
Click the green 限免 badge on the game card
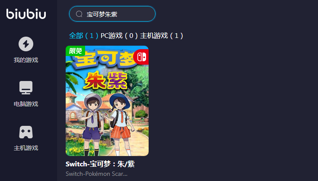point(75,51)
